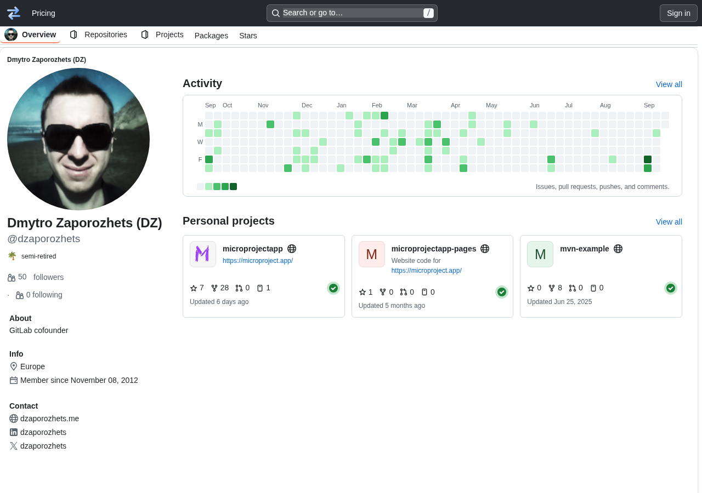This screenshot has width=702, height=493.
Task: Click the Projects tab icon
Action: [x=145, y=35]
